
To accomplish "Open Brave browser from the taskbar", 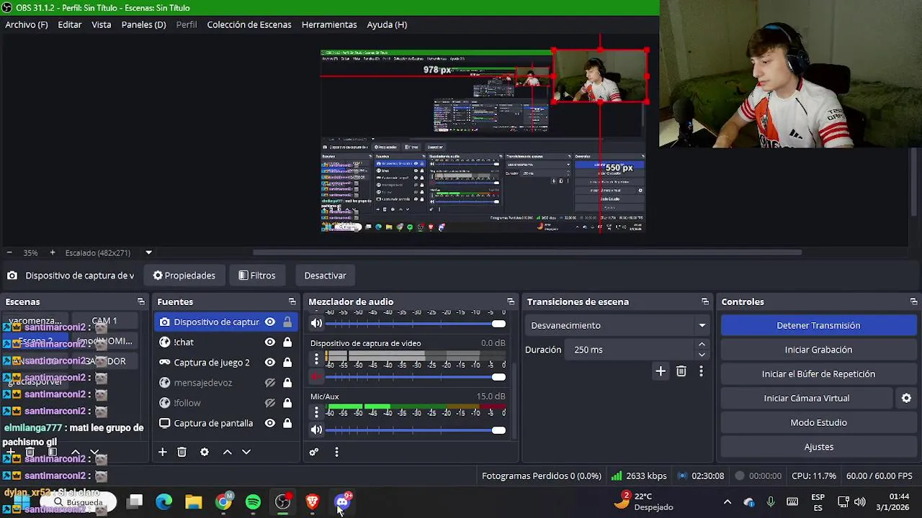I will [x=312, y=501].
